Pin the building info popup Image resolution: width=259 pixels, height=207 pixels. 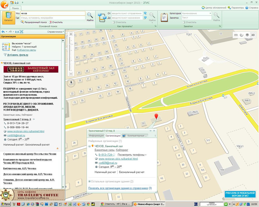151,131
